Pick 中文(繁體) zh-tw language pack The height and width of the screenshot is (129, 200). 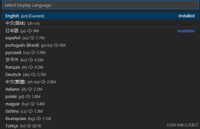coord(101,82)
